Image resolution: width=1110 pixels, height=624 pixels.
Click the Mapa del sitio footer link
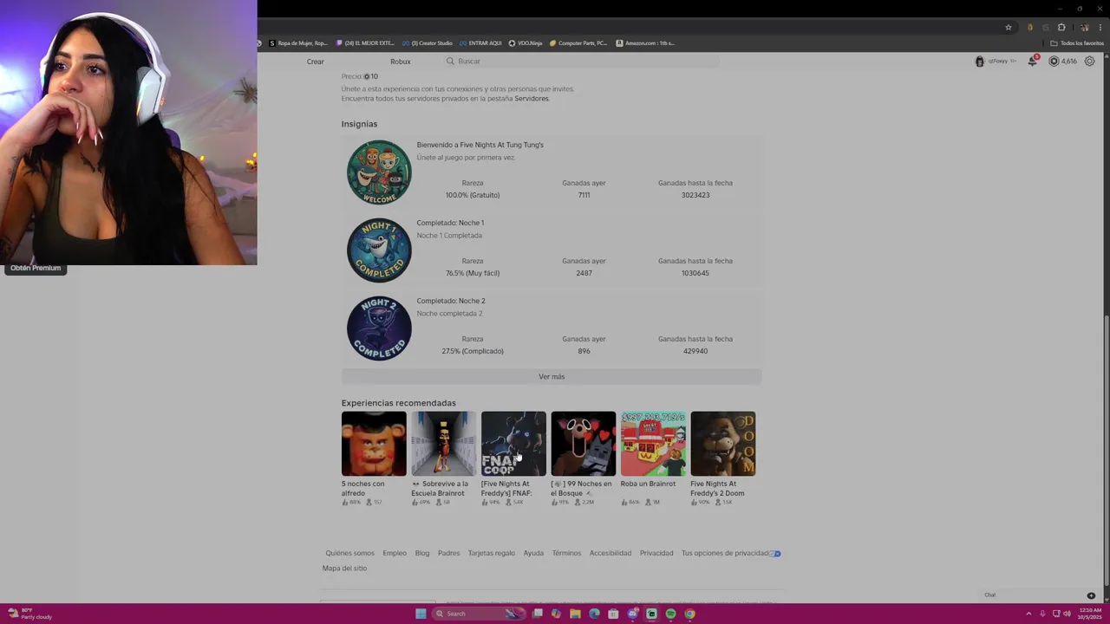point(344,569)
